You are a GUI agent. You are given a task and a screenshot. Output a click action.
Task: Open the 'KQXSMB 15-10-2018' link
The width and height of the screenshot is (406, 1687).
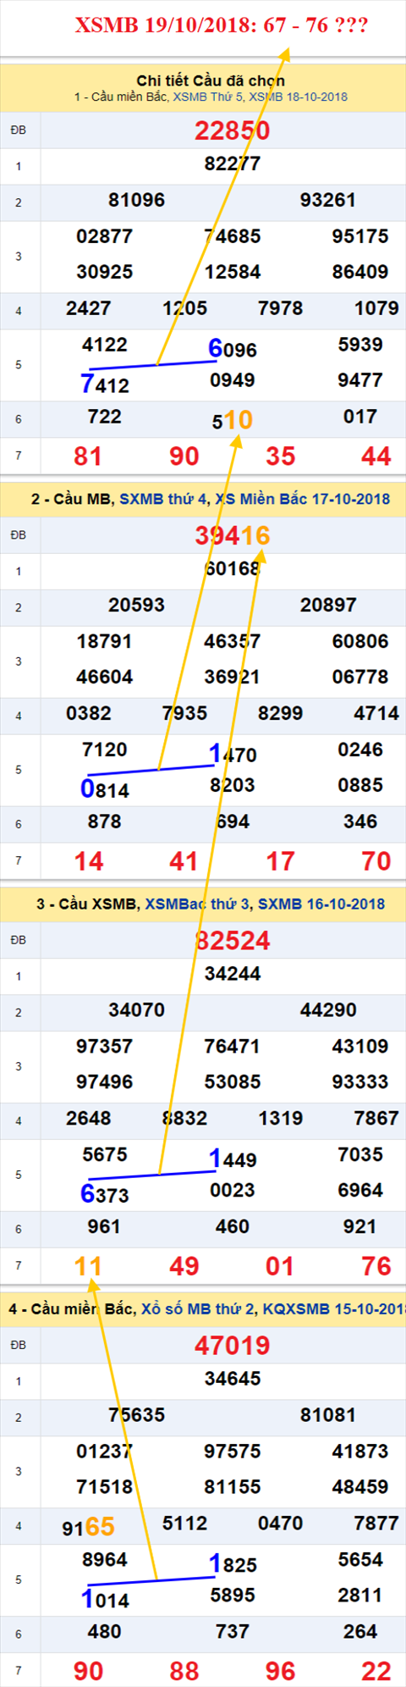334,1308
